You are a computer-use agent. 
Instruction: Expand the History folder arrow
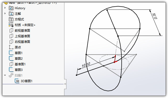(5, 8)
